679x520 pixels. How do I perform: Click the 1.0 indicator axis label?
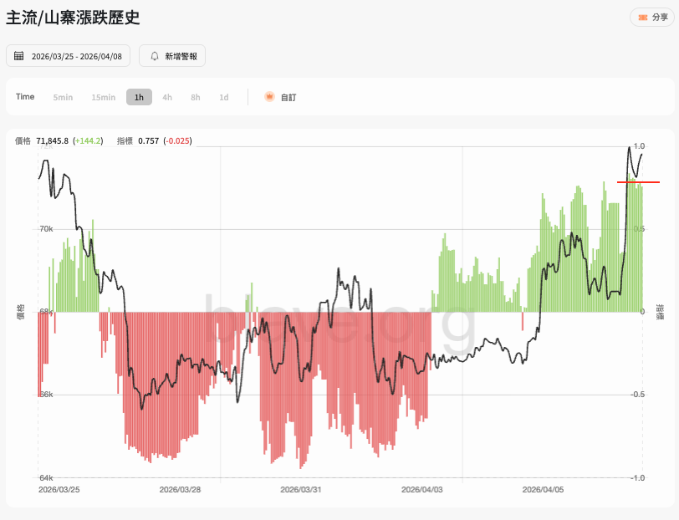click(x=639, y=146)
